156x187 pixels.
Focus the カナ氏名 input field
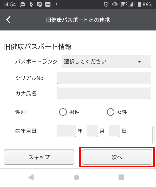pos(104,93)
